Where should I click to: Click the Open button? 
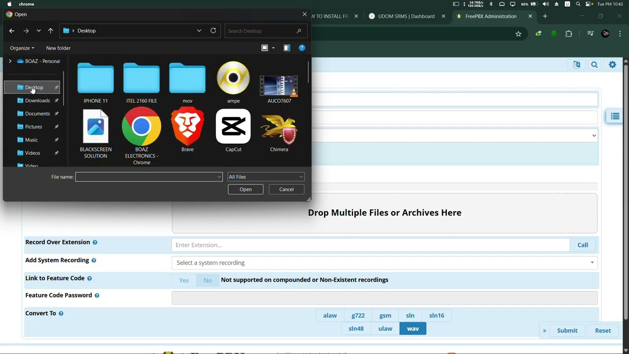(246, 189)
